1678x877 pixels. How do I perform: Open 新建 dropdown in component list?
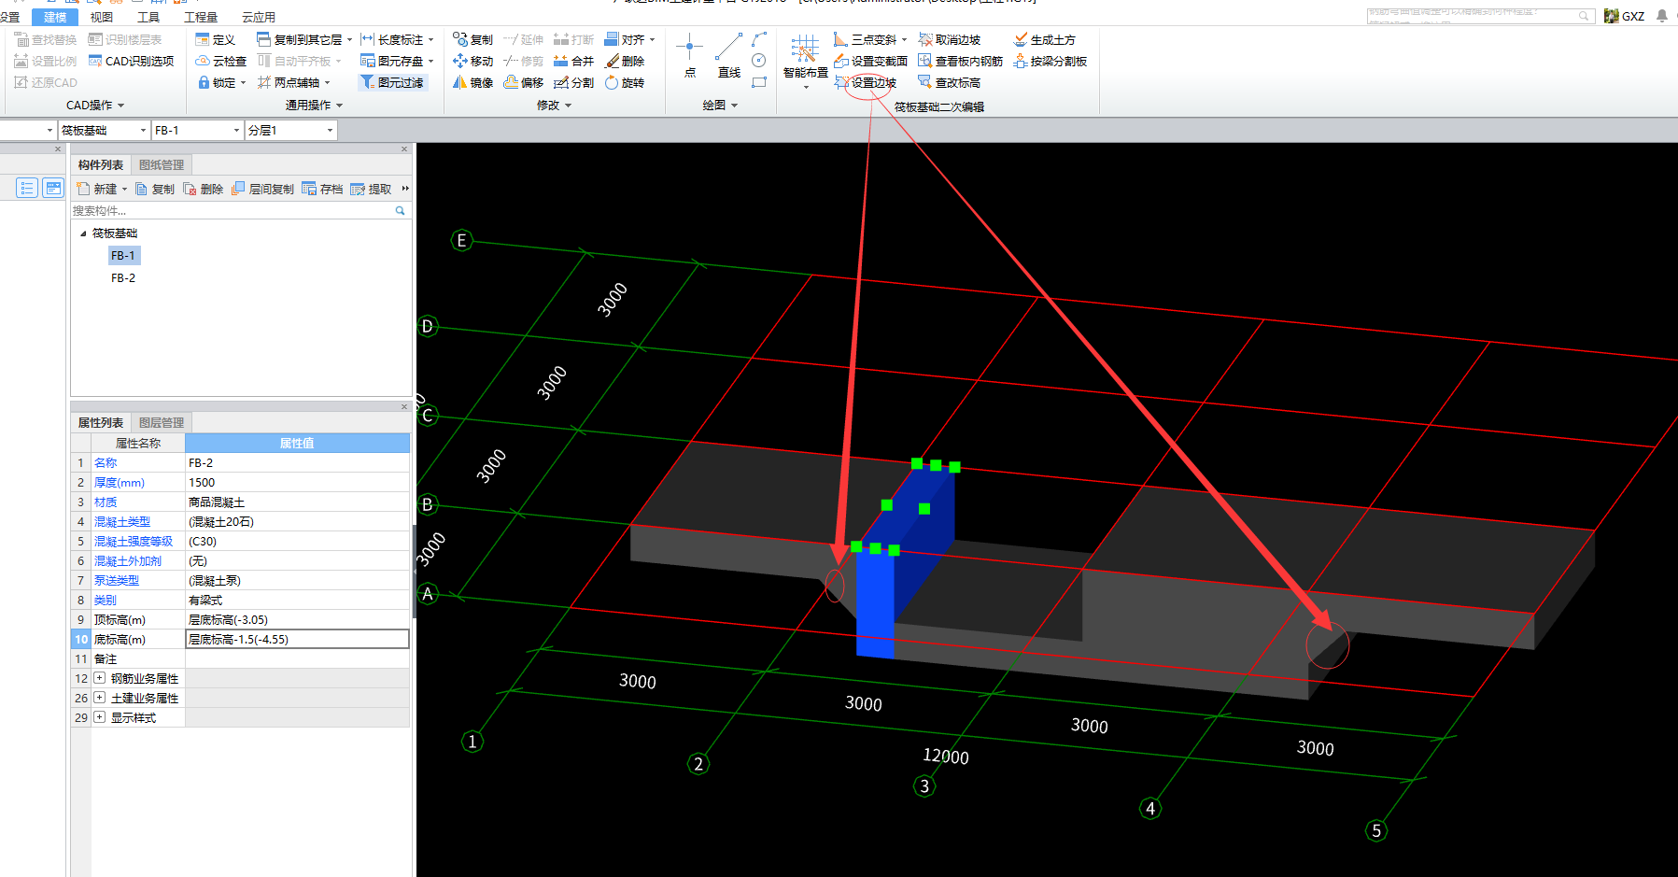pos(124,190)
